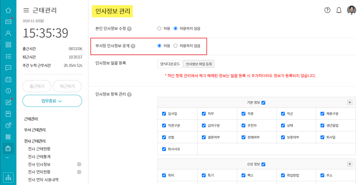Click the home icon in left sidebar
This screenshot has width=364, height=185.
(x=8, y=10)
